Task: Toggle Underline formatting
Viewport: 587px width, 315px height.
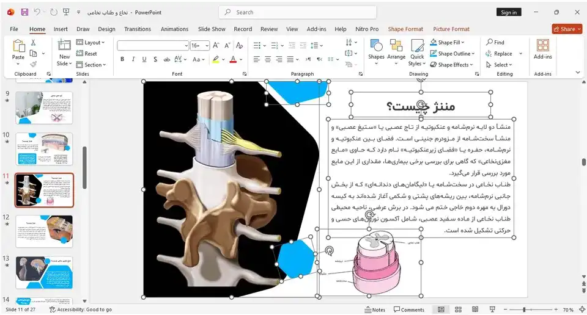Action: 144,59
